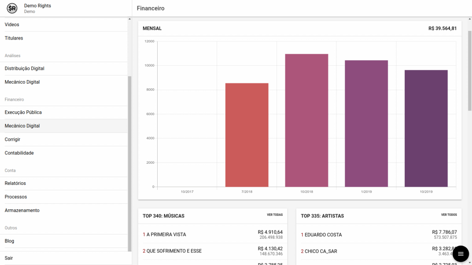
Task: Open the Corrigir page
Action: click(x=12, y=139)
